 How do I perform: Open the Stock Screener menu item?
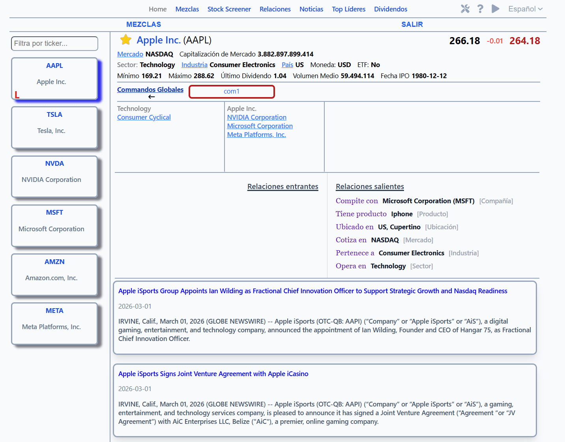click(x=229, y=9)
